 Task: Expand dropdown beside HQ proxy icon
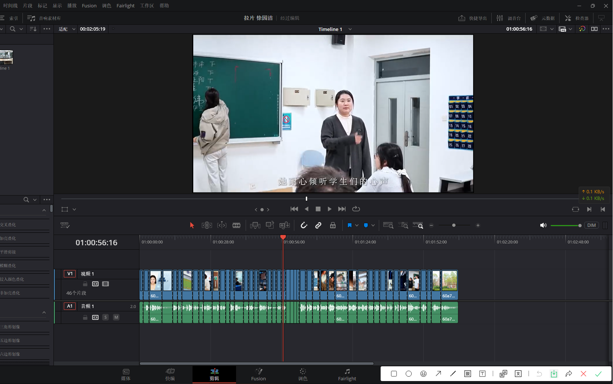pyautogui.click(x=571, y=29)
